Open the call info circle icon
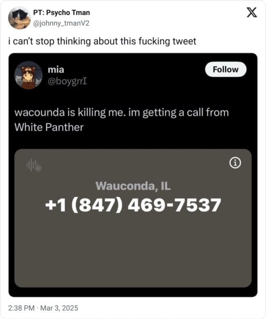The image size is (266, 319). [235, 163]
